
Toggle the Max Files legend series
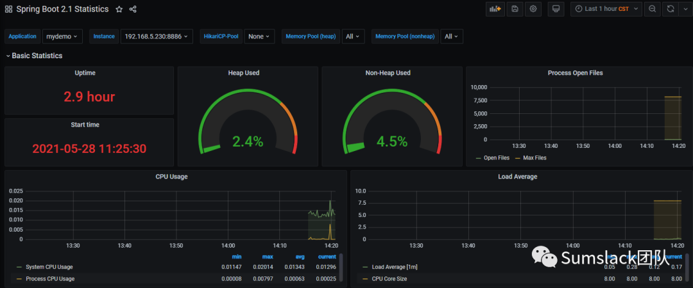point(531,157)
